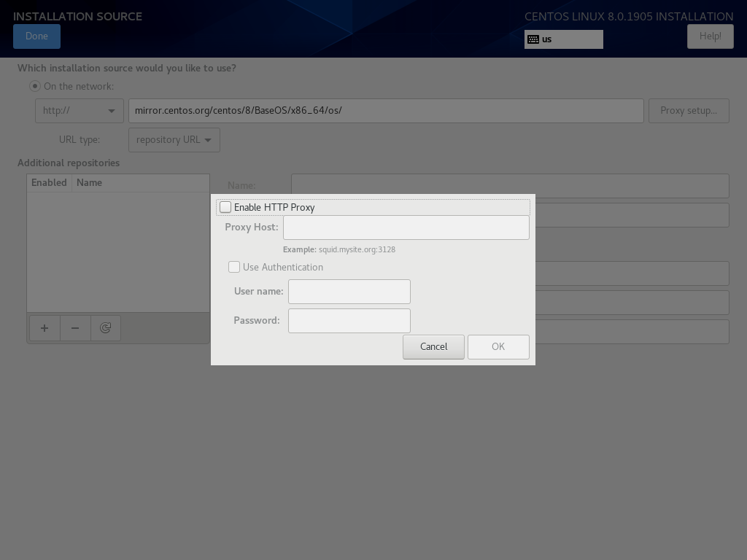Open the keyboard layout selector showing us
Viewport: 747px width, 560px height.
(x=563, y=39)
